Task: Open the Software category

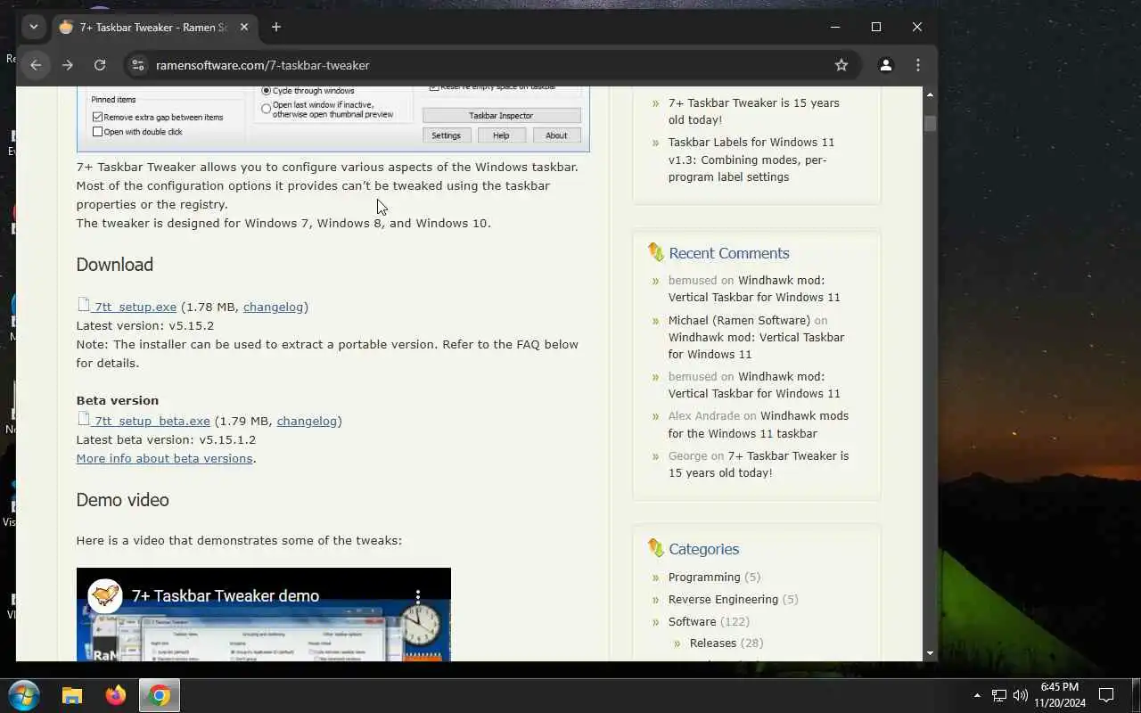Action: coord(693,621)
